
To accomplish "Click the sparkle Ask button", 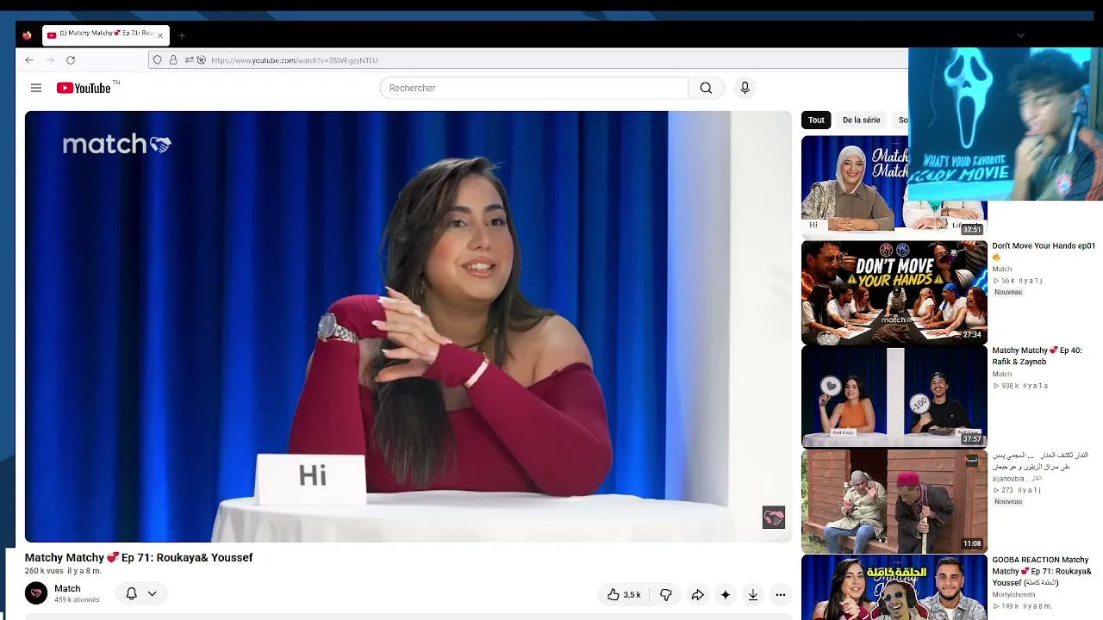I will (x=726, y=594).
